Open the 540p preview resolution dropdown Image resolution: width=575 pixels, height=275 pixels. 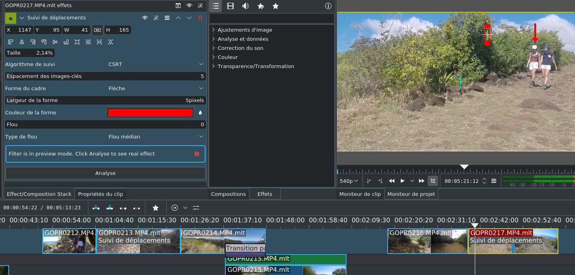[349, 181]
